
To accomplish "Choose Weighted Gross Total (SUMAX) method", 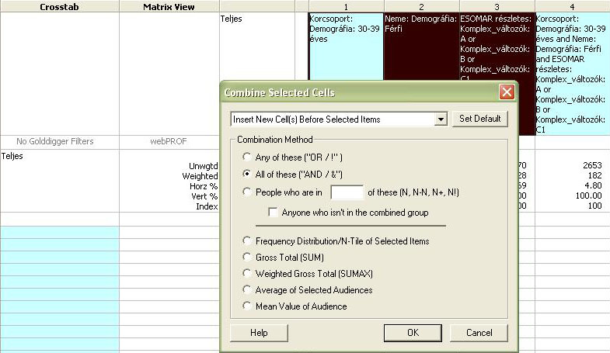I will tap(246, 273).
